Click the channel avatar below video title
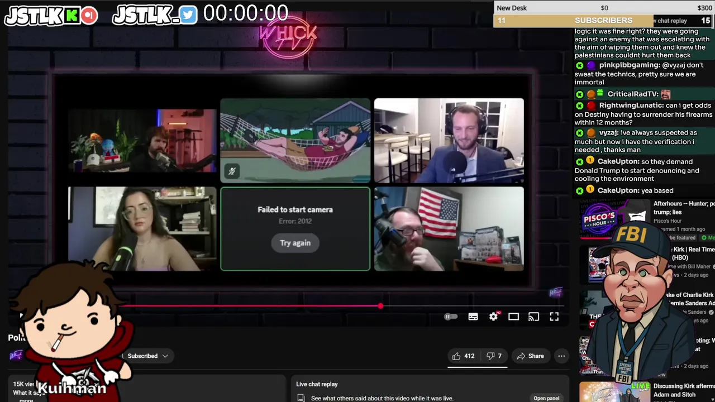 [x=16, y=356]
